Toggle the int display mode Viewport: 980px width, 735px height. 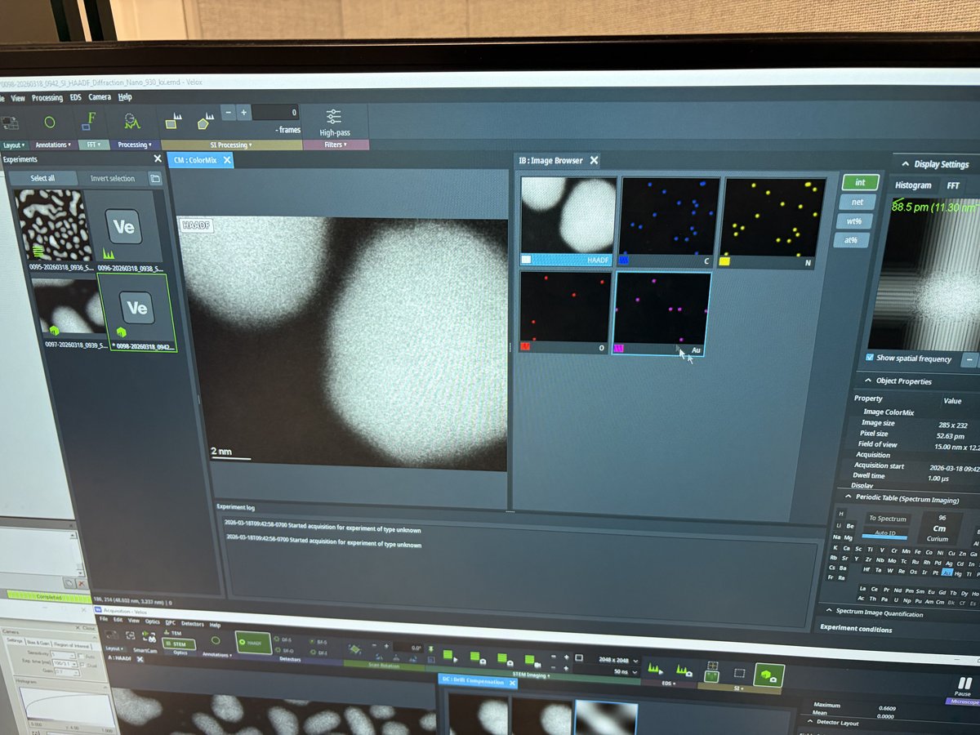[861, 183]
